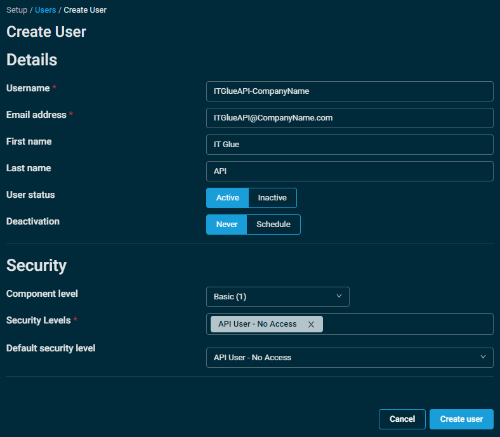Screen dimensions: 500x437
Task: Expand the Default security level dropdown arrow
Action: (x=483, y=357)
